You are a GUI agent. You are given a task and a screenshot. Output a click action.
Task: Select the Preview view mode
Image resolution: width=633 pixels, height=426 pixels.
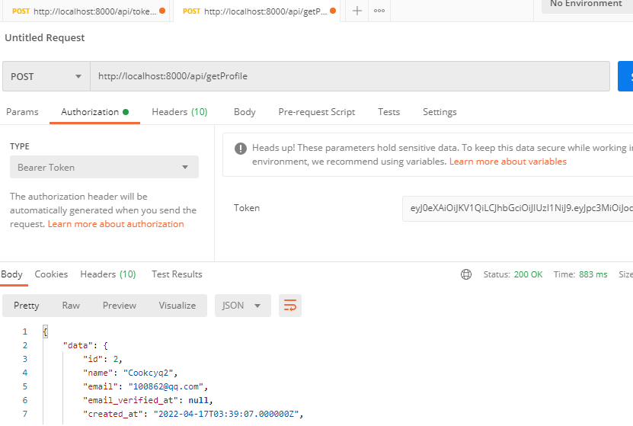[120, 306]
